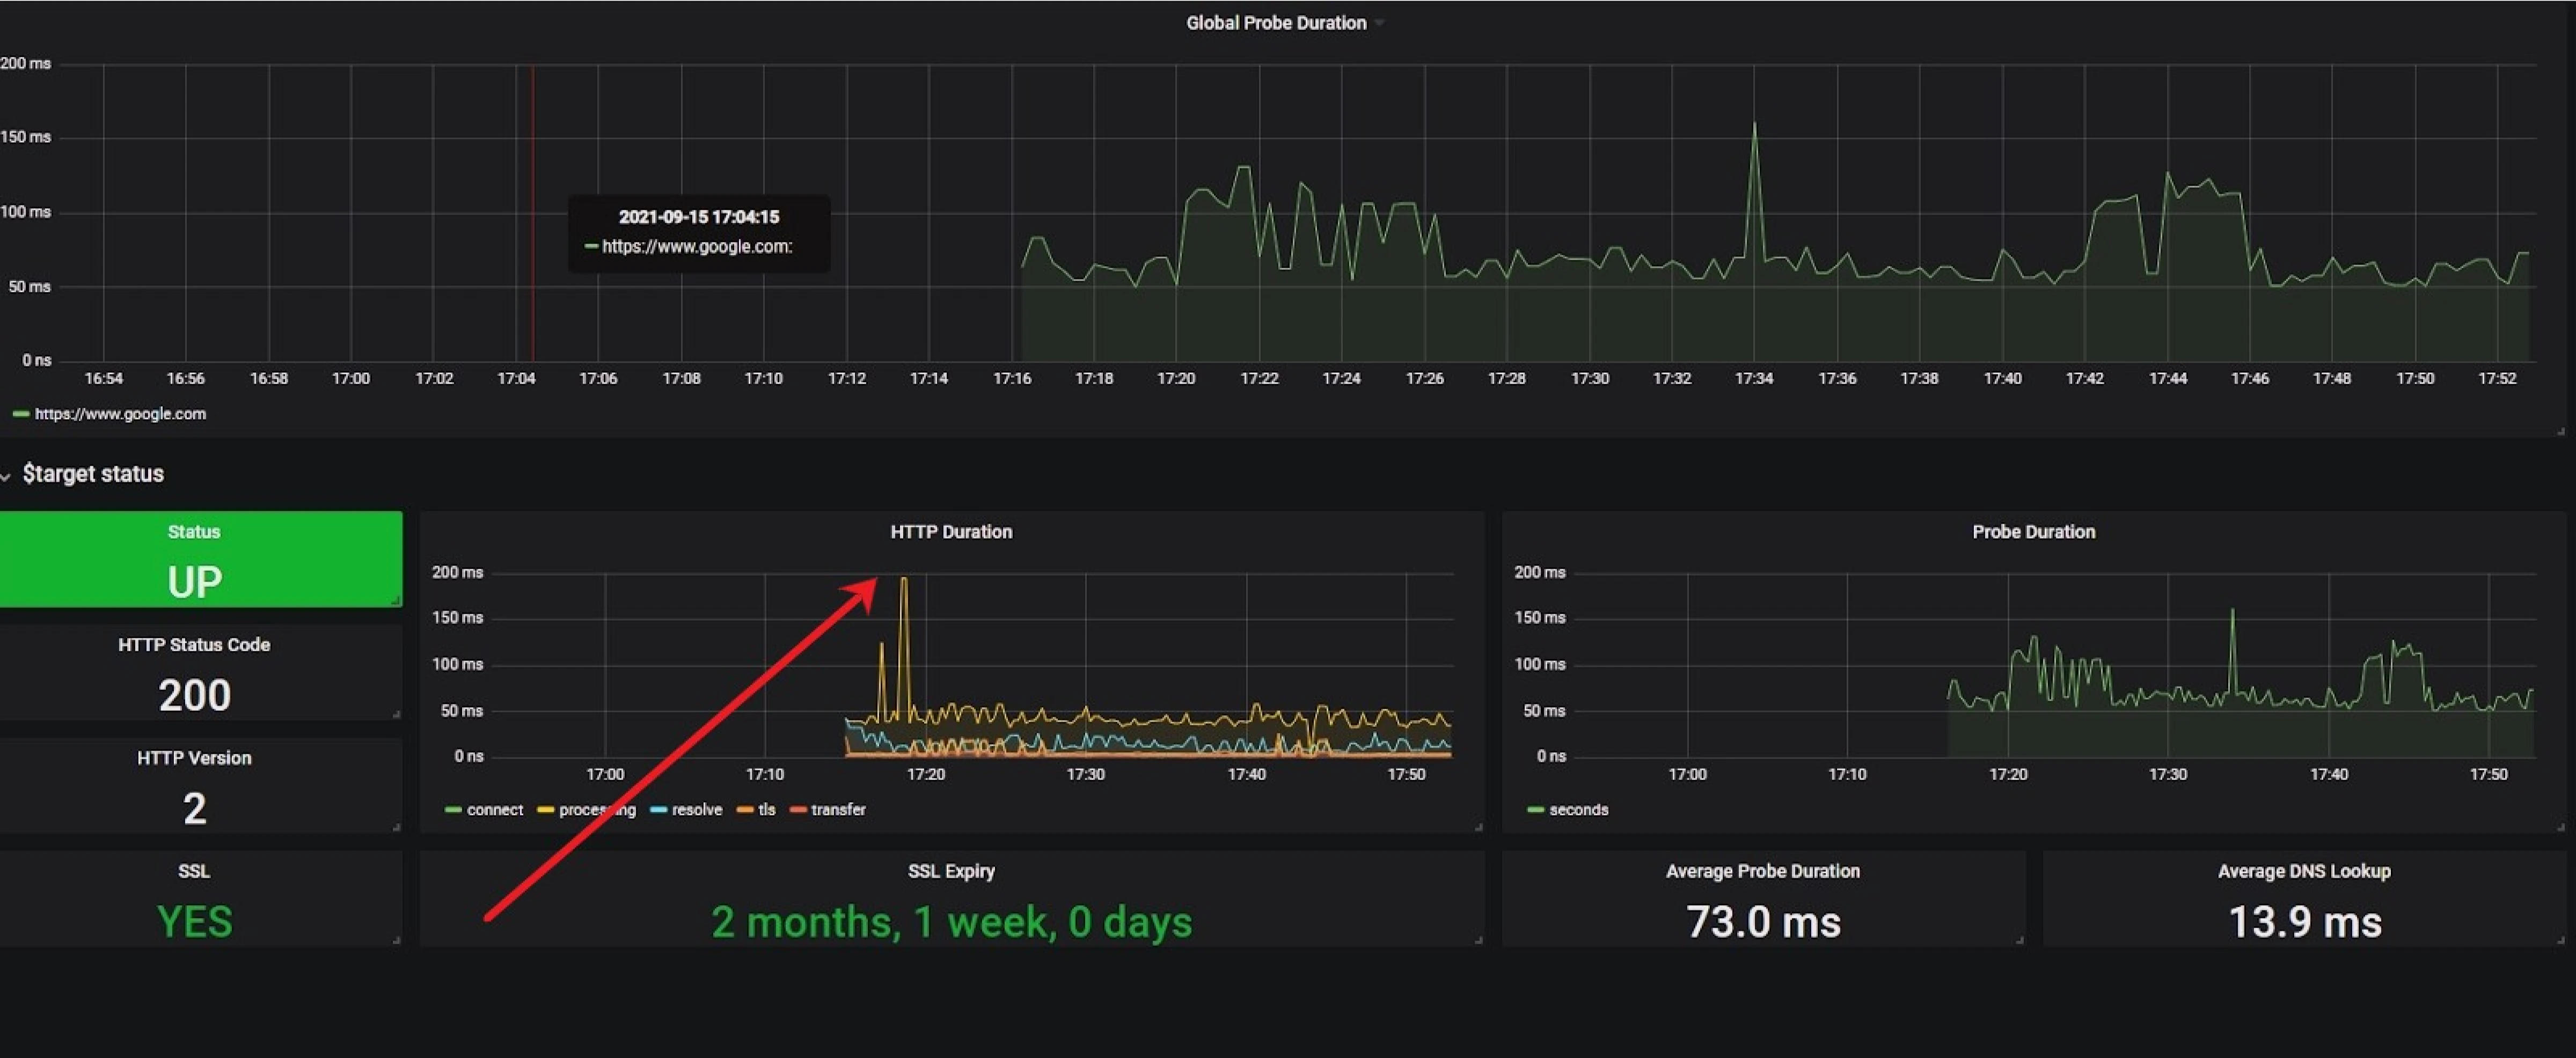Open the Average Probe Duration panel title menu
This screenshot has width=2576, height=1058.
tap(1763, 871)
